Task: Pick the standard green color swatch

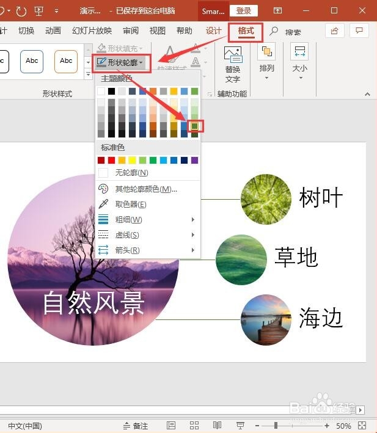Action: click(x=153, y=160)
